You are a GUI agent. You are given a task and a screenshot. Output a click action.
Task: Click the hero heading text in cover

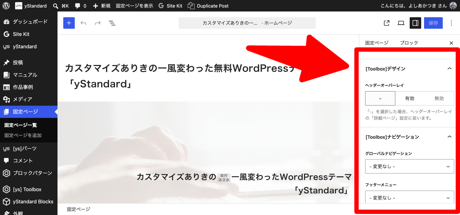pyautogui.click(x=244, y=183)
